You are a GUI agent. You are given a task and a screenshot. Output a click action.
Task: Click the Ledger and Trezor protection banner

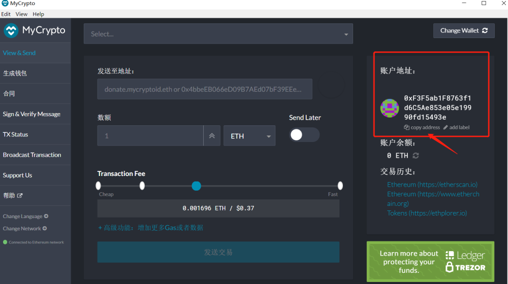(x=431, y=261)
